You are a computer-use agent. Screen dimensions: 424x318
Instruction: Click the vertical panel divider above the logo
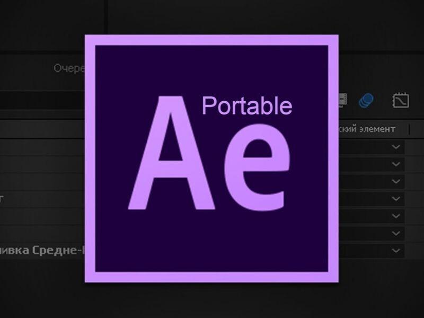pos(106,17)
